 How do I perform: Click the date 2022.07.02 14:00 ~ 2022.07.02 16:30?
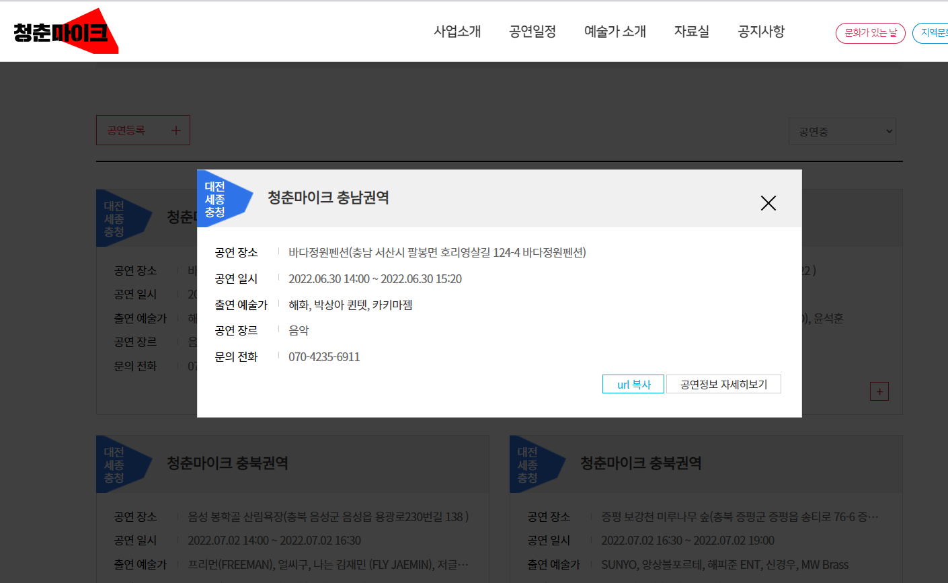pyautogui.click(x=274, y=541)
